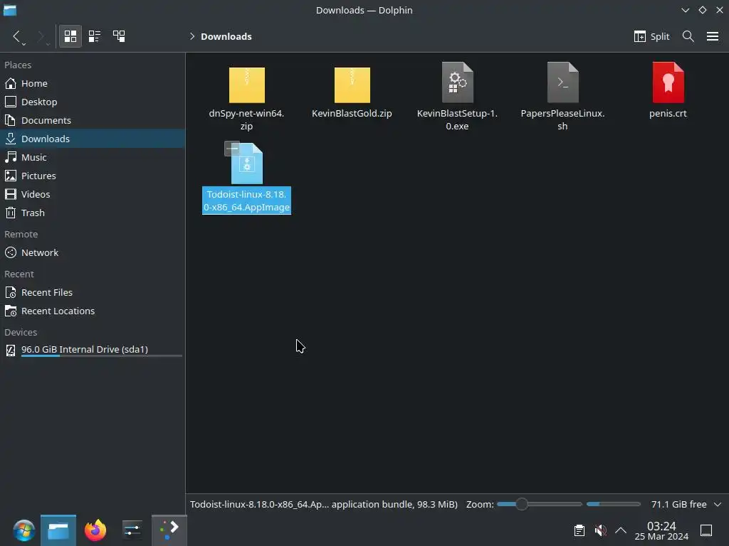729x546 pixels.
Task: Open the application launcher start orb
Action: point(23,530)
